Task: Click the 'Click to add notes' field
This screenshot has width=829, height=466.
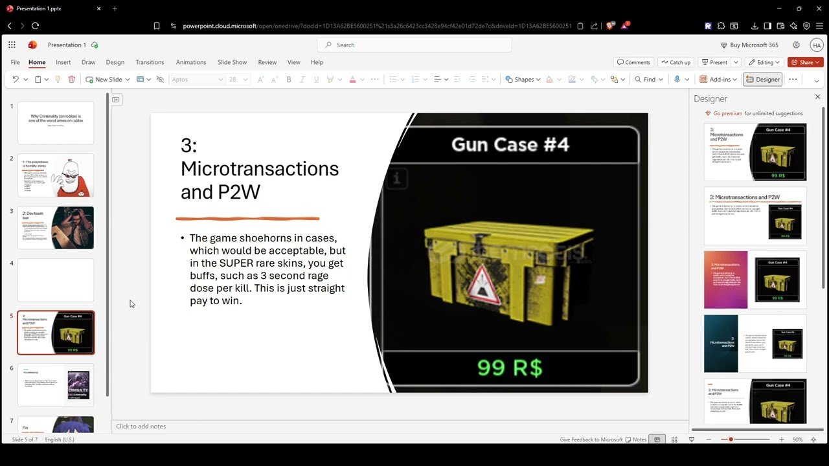Action: pos(400,427)
